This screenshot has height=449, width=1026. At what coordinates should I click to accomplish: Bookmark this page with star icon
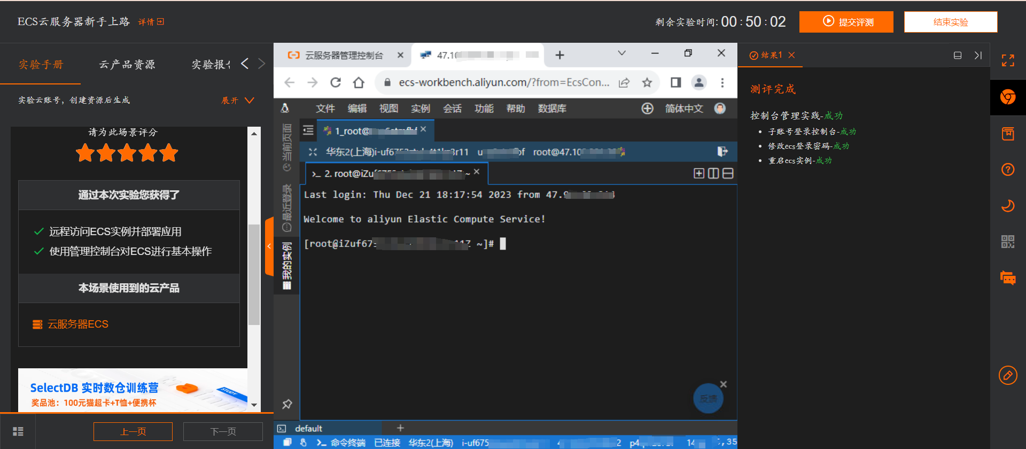click(647, 82)
